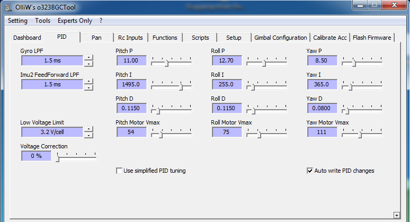Click the Yaw Motor Vmax slider handle

[x=360, y=135]
